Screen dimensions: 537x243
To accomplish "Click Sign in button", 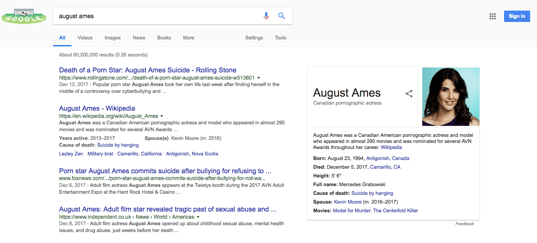I will tap(517, 16).
